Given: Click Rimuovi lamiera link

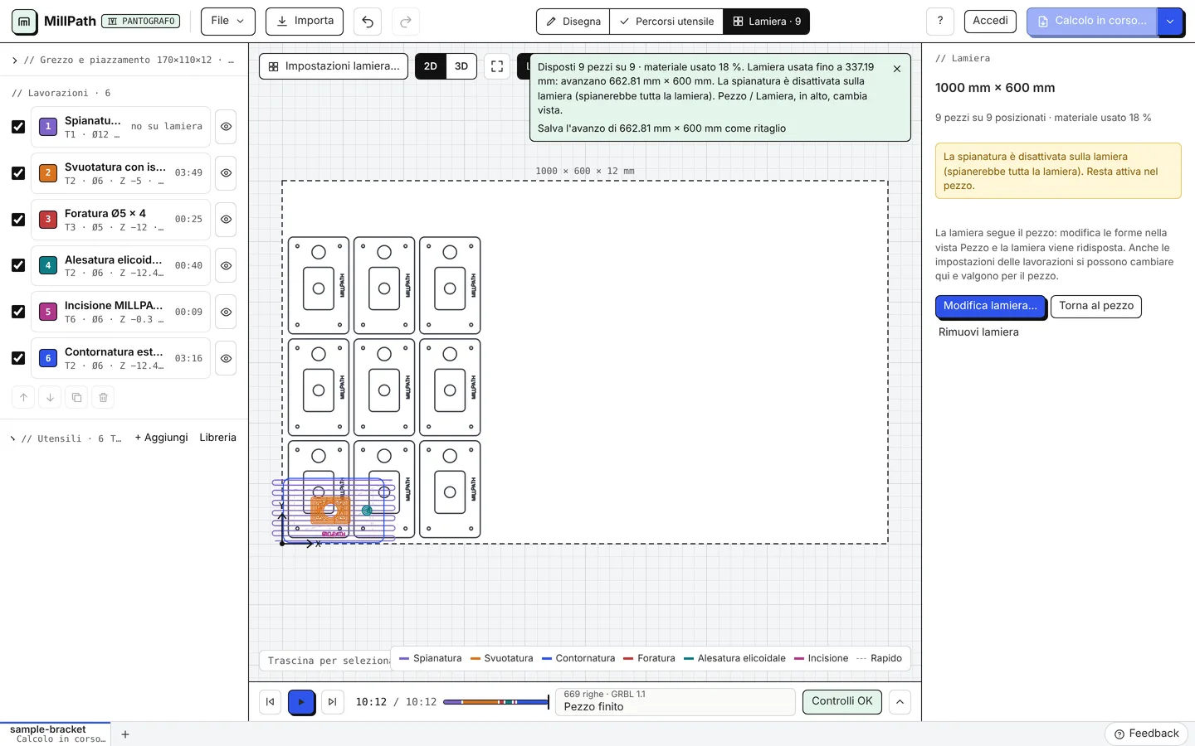Looking at the screenshot, I should pyautogui.click(x=978, y=332).
